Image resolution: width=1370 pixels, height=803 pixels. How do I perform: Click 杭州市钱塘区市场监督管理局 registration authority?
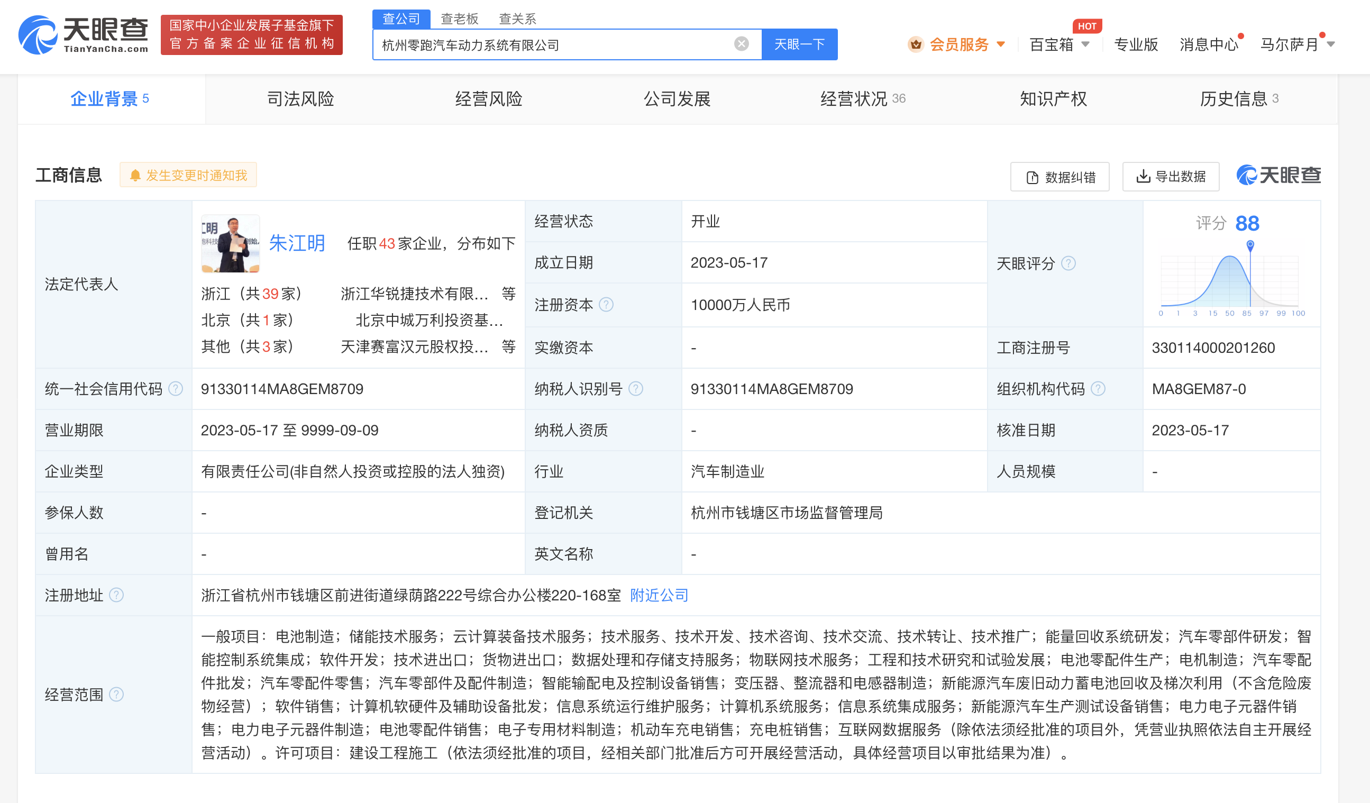[787, 513]
